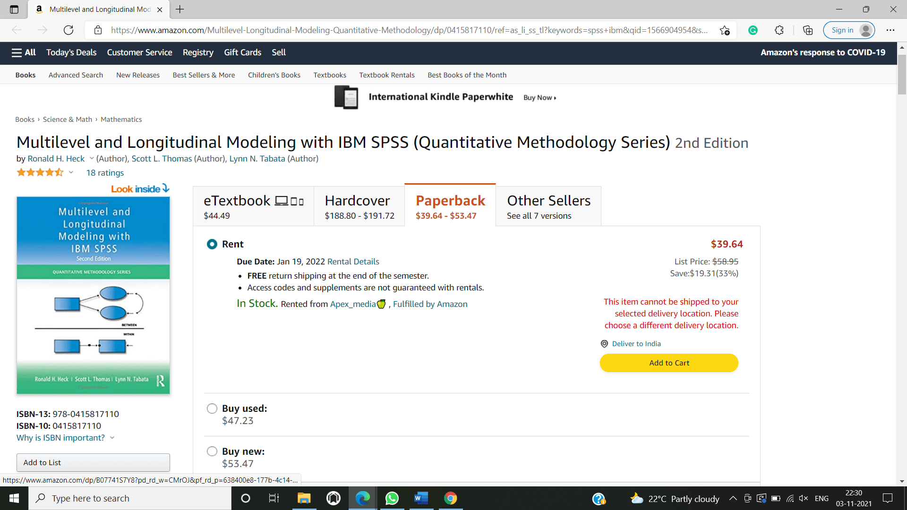Select the Buy new radio button
This screenshot has width=907, height=510.
213,451
